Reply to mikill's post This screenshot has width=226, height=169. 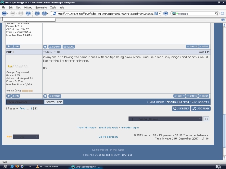(204, 96)
